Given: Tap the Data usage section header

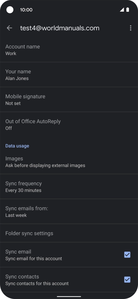Looking at the screenshot, I should coord(17,146).
